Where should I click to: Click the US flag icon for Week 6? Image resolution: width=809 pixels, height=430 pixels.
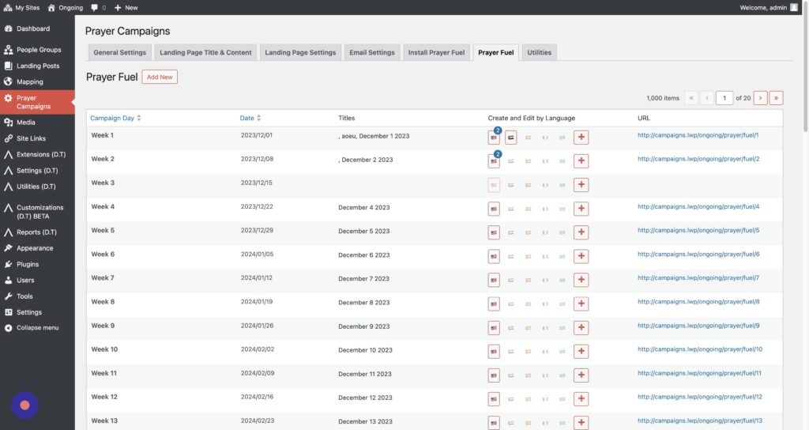(494, 256)
